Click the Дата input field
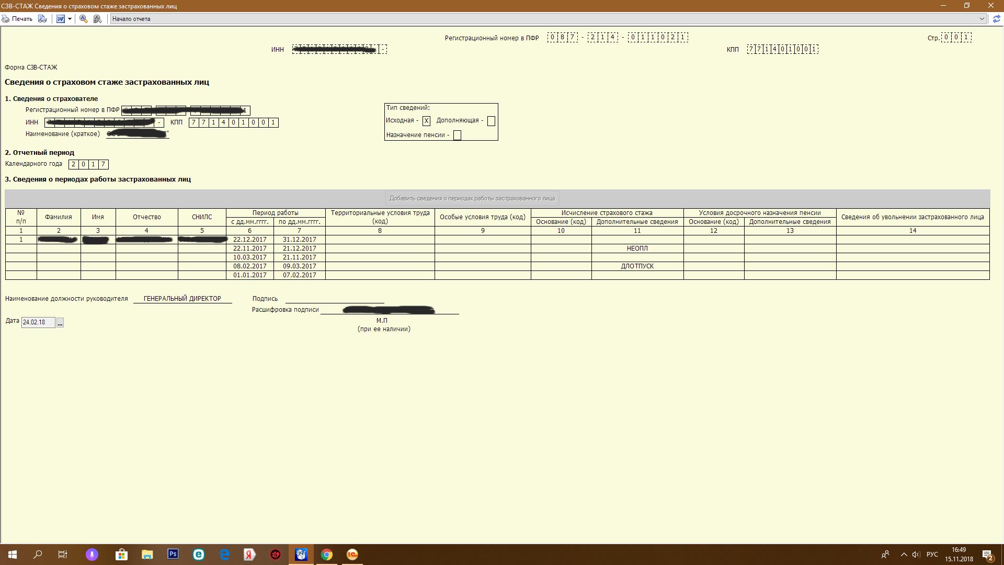 (38, 323)
